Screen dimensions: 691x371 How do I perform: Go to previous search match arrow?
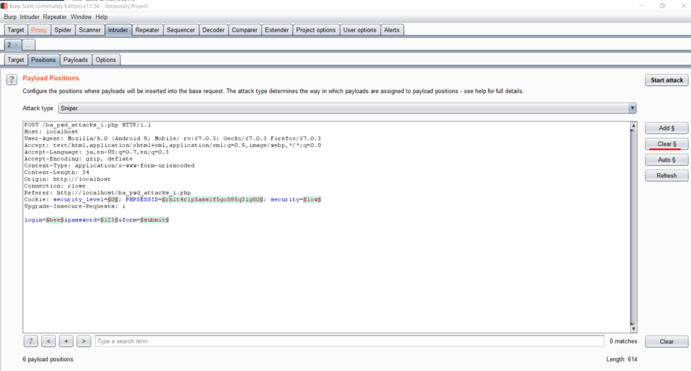pyautogui.click(x=49, y=341)
